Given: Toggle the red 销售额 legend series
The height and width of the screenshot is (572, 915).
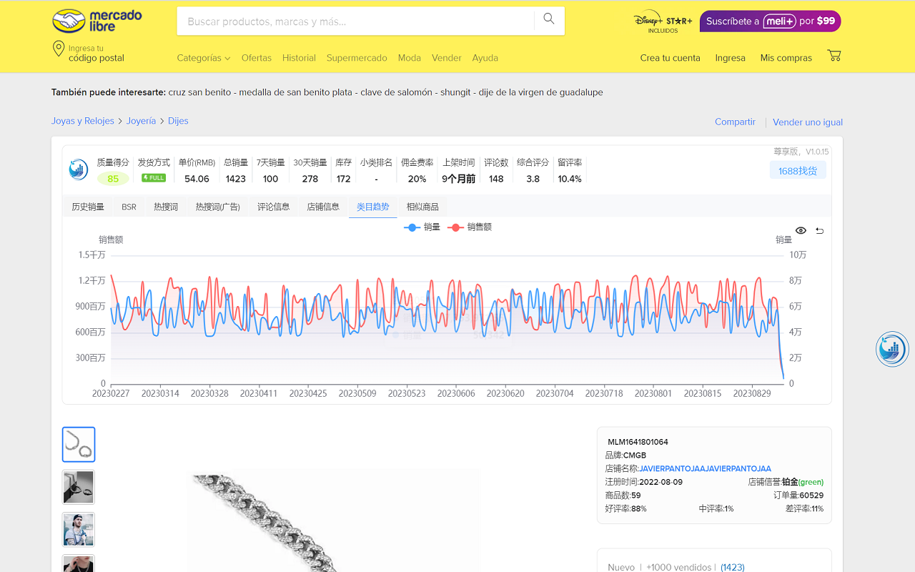Looking at the screenshot, I should click(470, 227).
